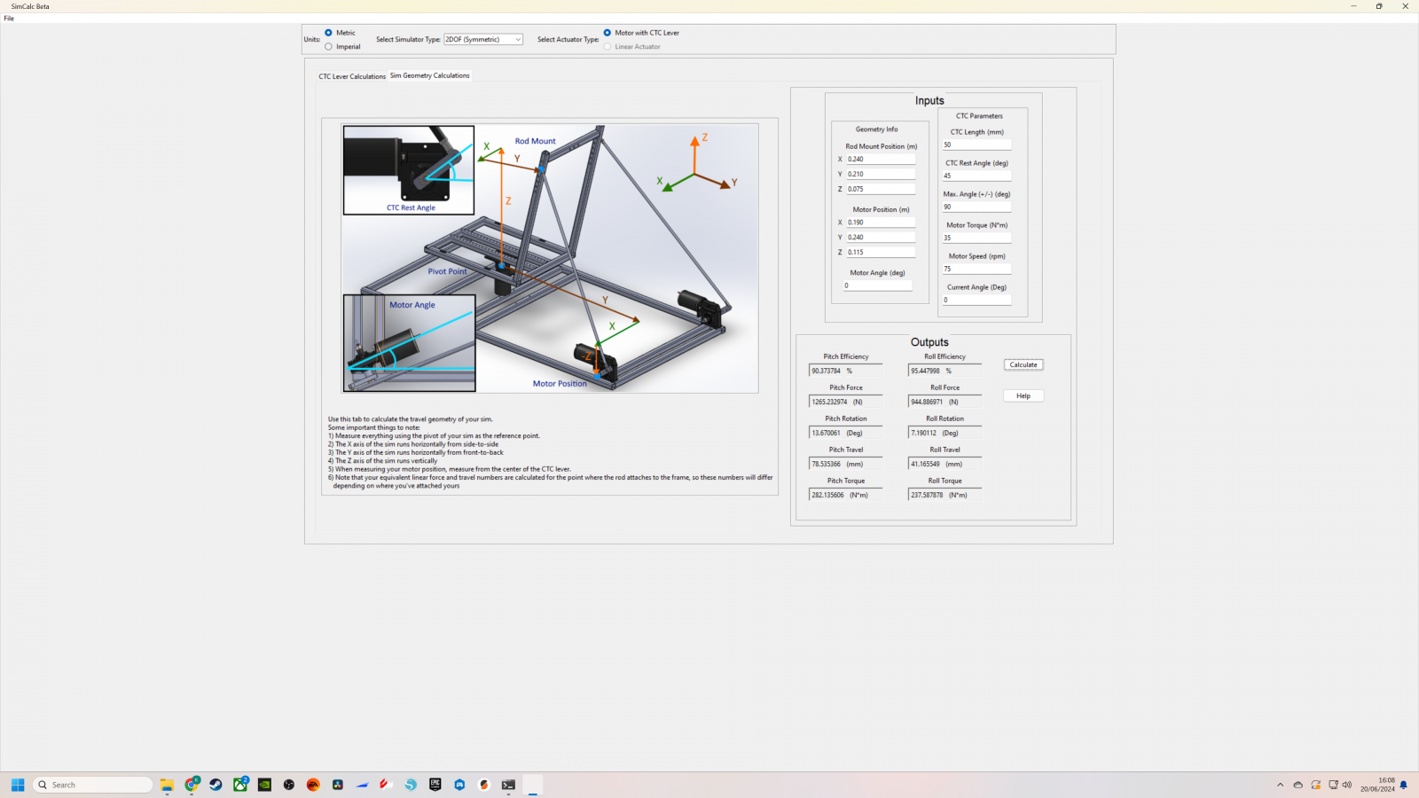1419x798 pixels.
Task: Open the Select Simulator Type dropdown
Action: tap(483, 39)
